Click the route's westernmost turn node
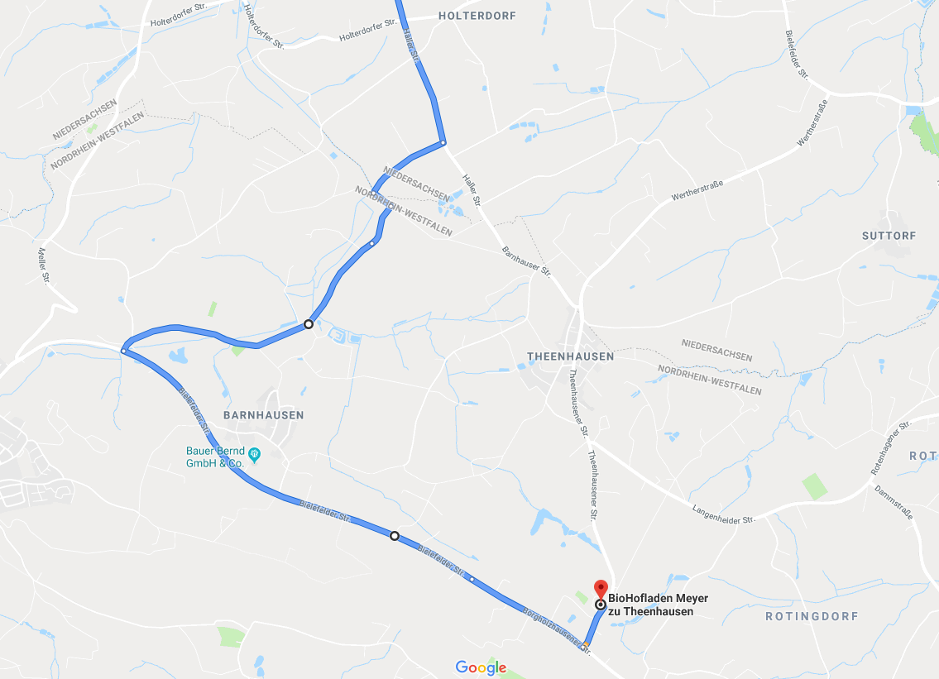The height and width of the screenshot is (679, 939). pyautogui.click(x=123, y=351)
